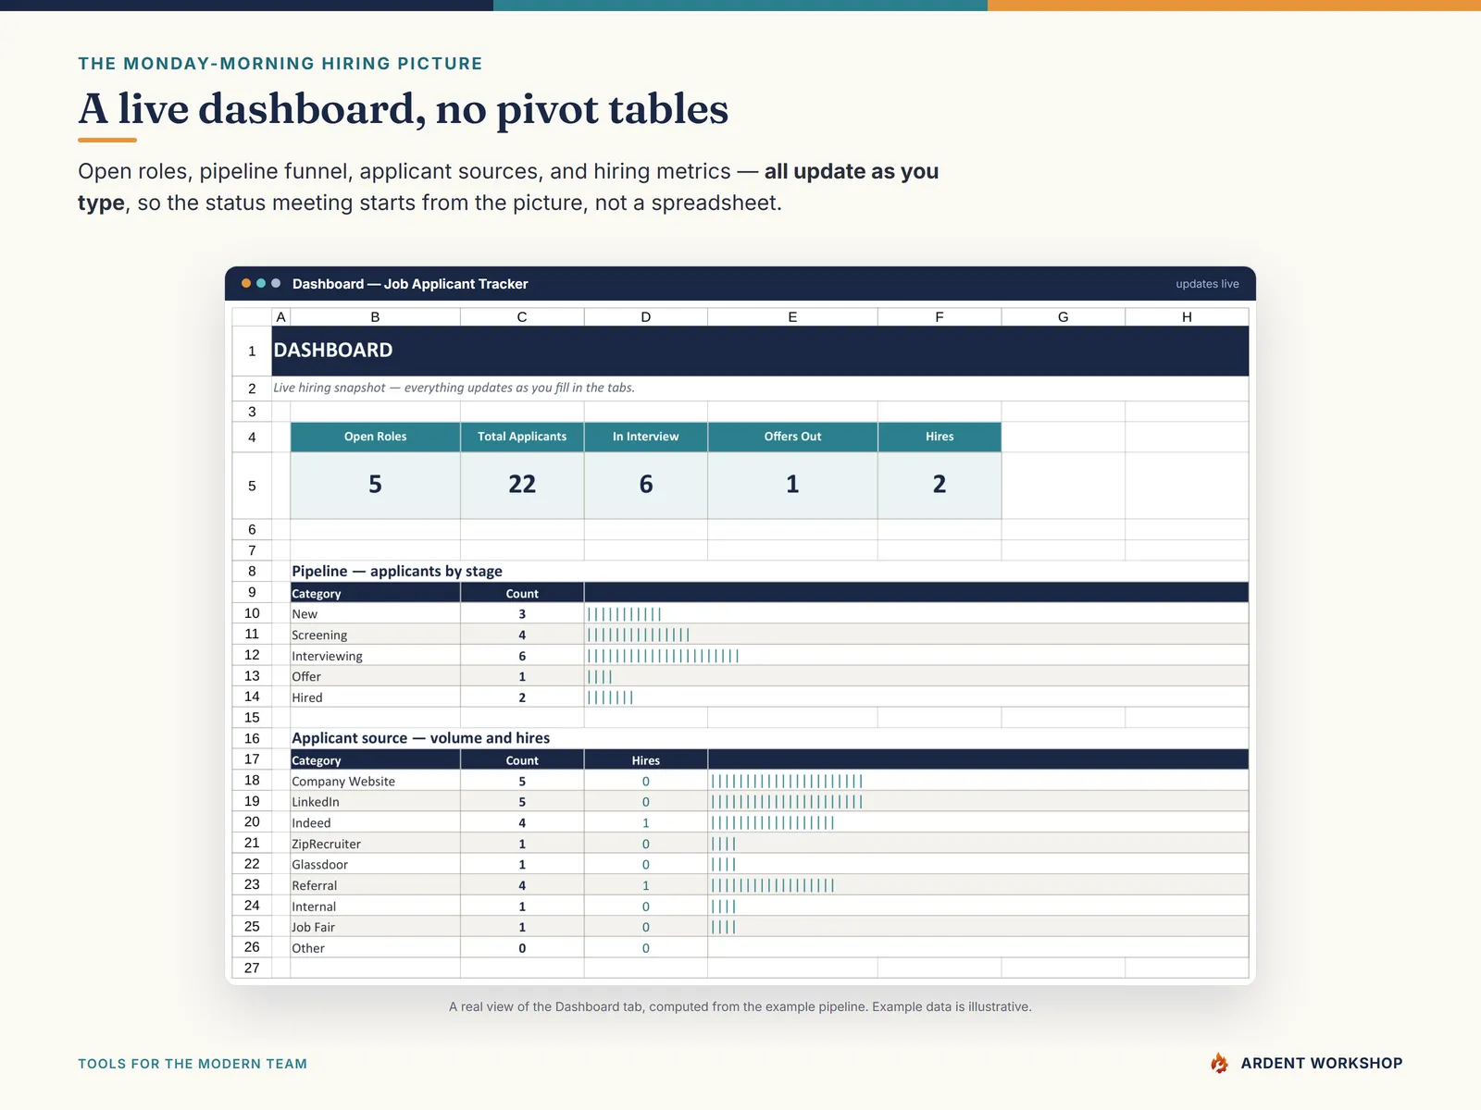Select the Other source cell
This screenshot has height=1110, width=1481.
(x=375, y=948)
